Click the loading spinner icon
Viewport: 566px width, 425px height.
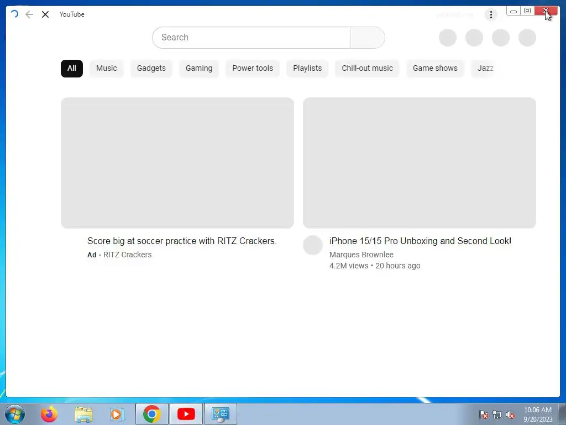click(x=14, y=14)
